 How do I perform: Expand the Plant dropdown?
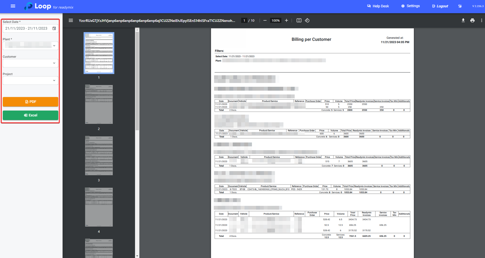click(x=54, y=46)
